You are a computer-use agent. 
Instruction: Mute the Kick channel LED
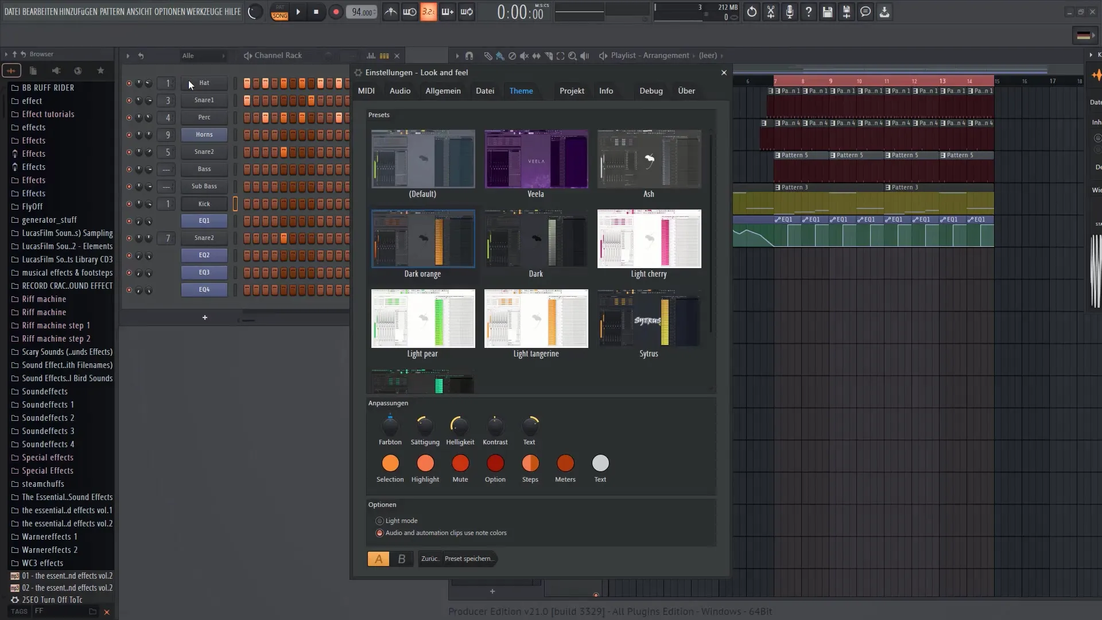129,204
